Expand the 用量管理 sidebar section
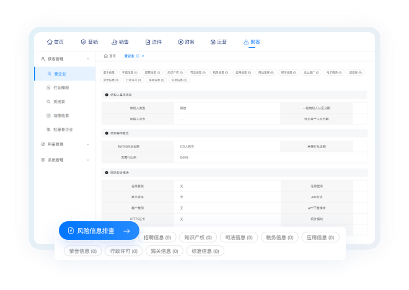409x290 pixels. (x=88, y=144)
